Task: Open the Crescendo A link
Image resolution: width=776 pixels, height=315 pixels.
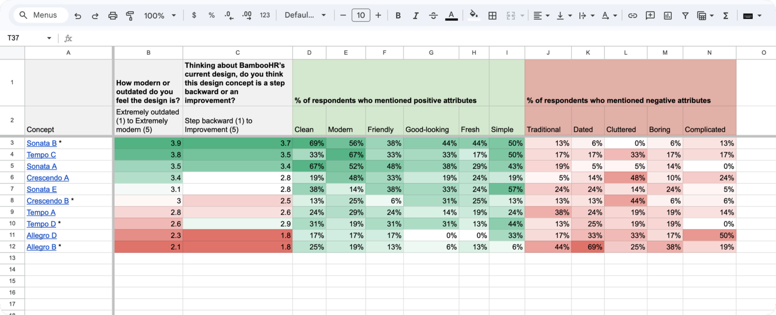Action: click(48, 178)
